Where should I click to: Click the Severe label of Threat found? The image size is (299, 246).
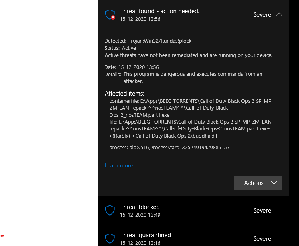click(x=262, y=15)
